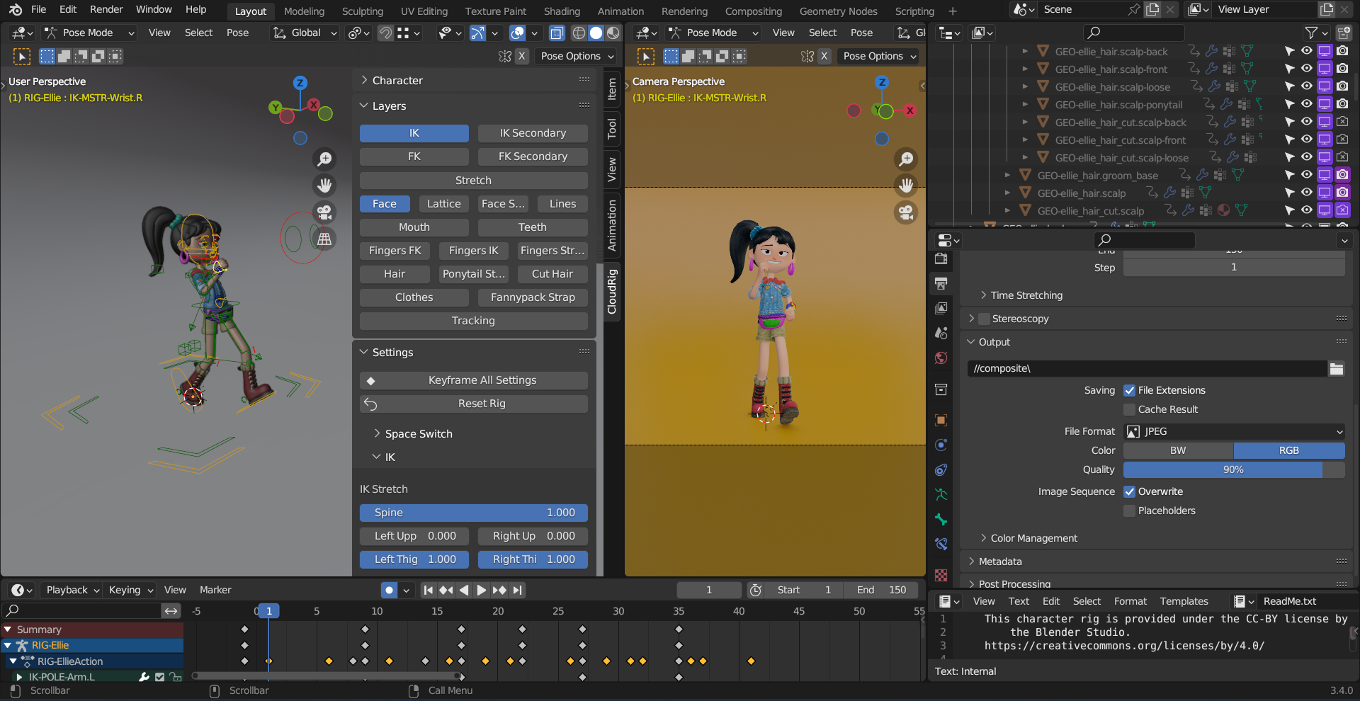Enable the auto-keying record button in the timeline

[388, 589]
